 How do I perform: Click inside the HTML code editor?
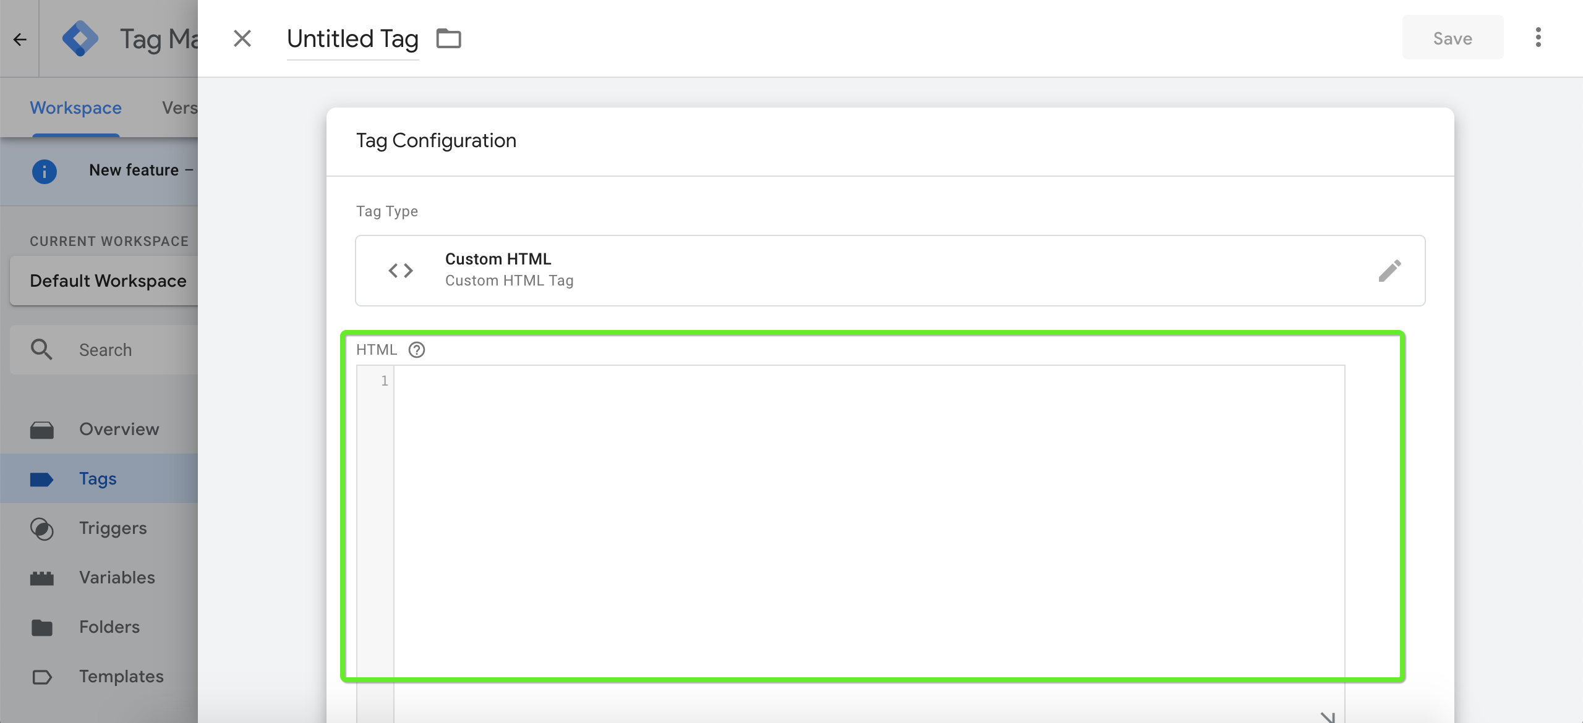(866, 519)
